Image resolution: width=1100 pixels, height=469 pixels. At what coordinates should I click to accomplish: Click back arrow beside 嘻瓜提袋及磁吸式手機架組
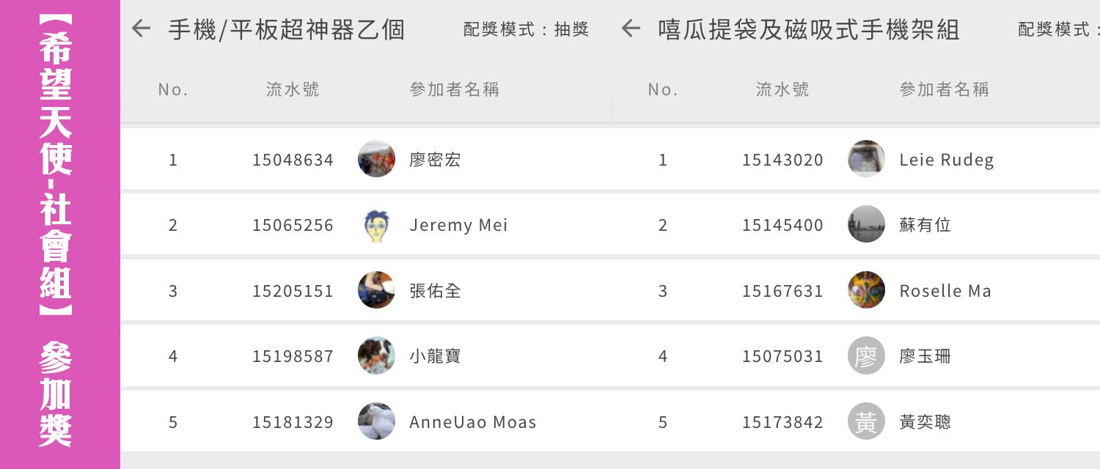pos(631,29)
